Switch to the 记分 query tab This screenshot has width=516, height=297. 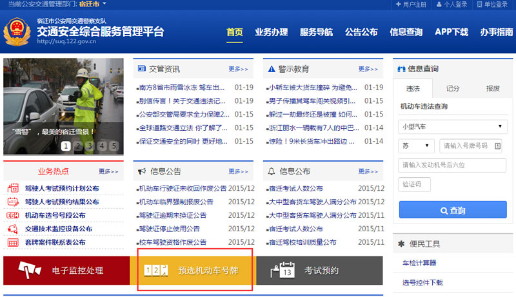(453, 88)
